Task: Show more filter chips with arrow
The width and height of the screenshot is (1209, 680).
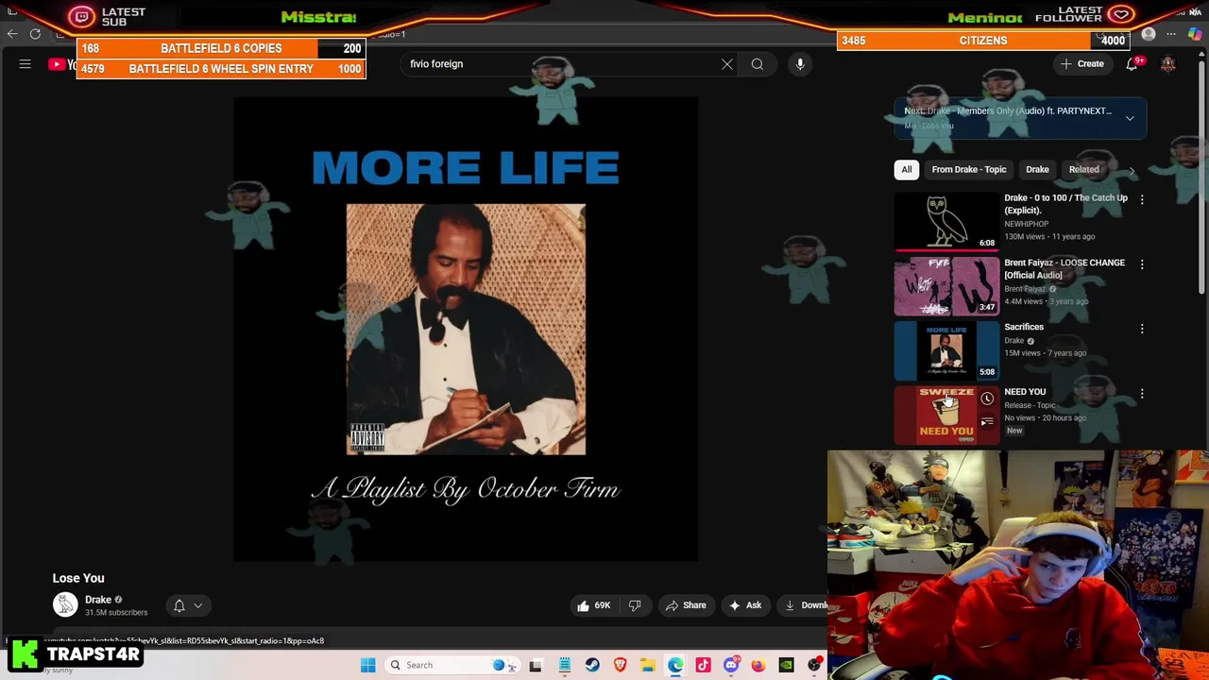Action: coord(1132,171)
